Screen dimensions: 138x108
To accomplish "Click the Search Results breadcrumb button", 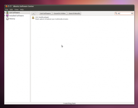I will click(x=74, y=13).
